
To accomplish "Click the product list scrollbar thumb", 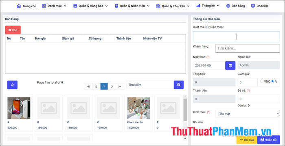I will click(185, 110).
